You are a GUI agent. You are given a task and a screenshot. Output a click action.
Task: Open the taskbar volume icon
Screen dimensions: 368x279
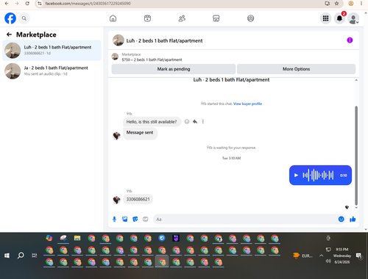pyautogui.click(x=328, y=261)
